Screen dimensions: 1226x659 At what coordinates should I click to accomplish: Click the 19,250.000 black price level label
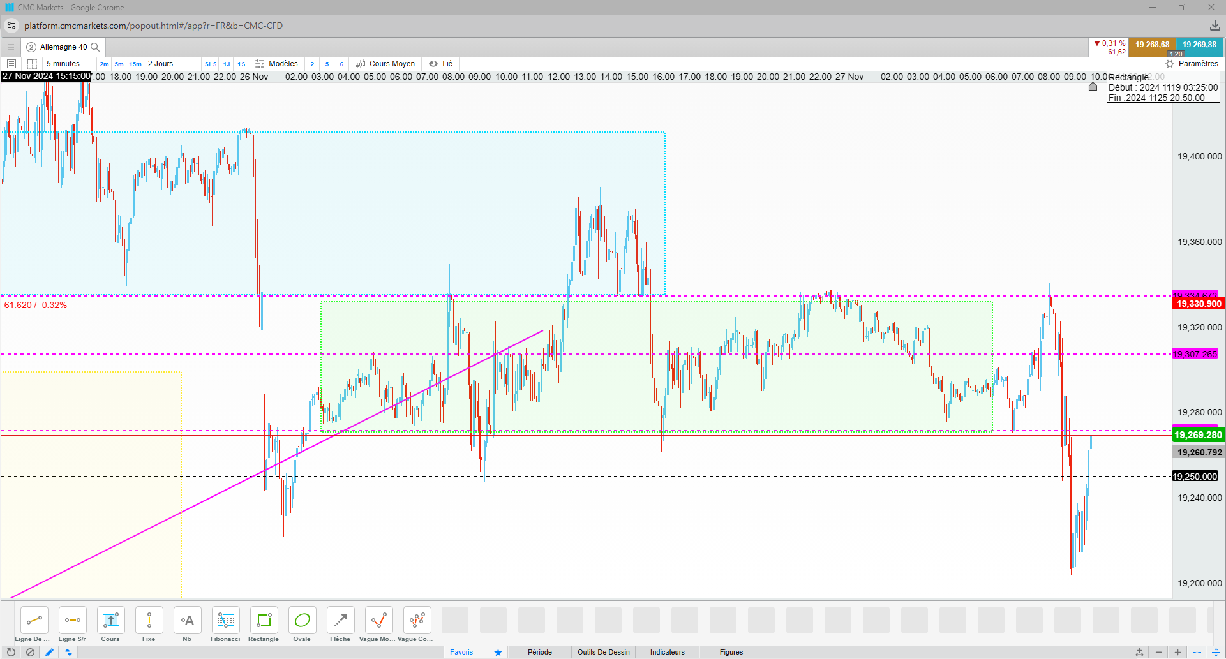(1195, 477)
